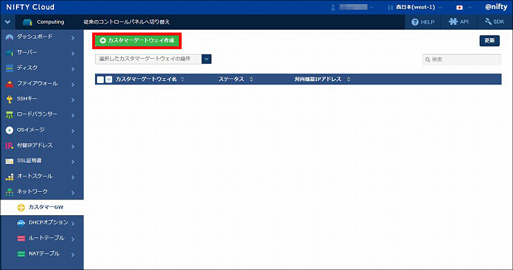513x270 pixels.
Task: Collapse the service menu chevron at top left
Action: [8, 22]
